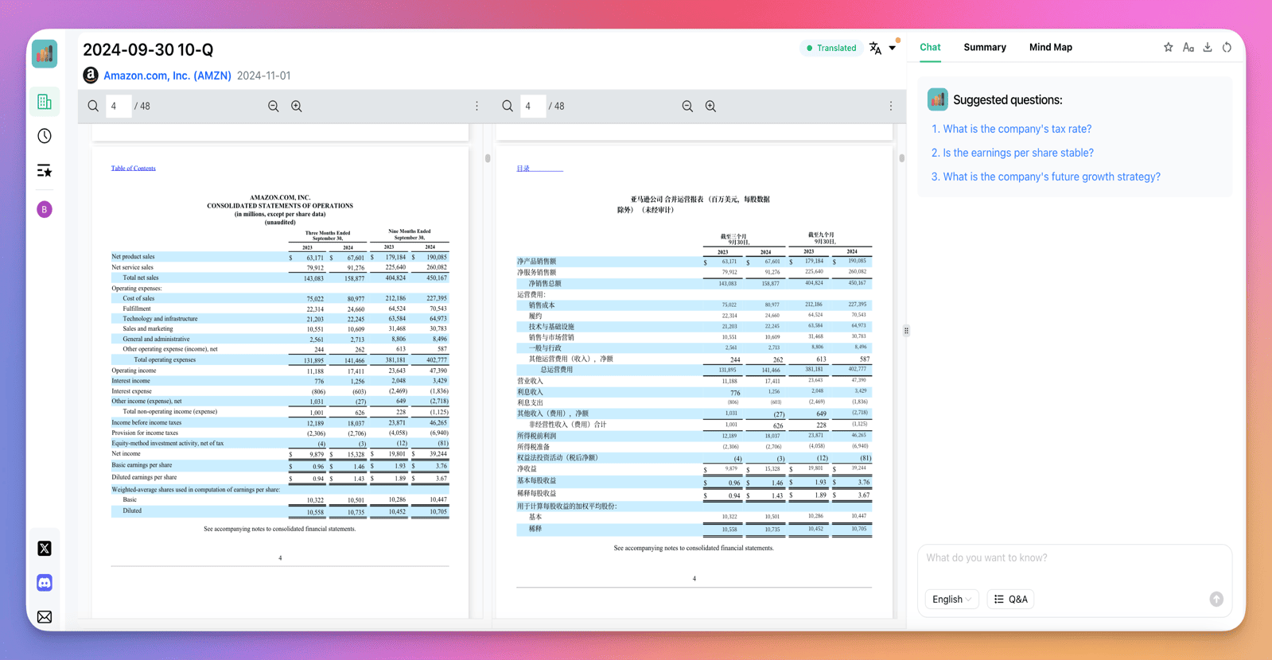Open Amazon.com, Inc. (AMZN) company link
Screen dimensions: 1272x660
click(x=167, y=76)
